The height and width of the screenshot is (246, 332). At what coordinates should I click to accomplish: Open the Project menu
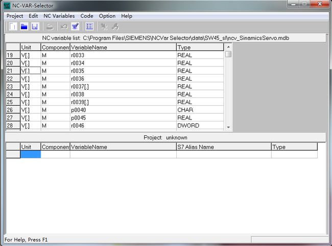coord(15,16)
